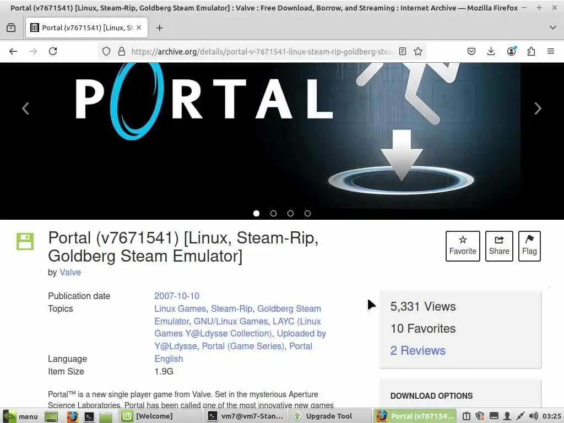
Task: Click the show desktop taskbar icon
Action: coord(51,416)
